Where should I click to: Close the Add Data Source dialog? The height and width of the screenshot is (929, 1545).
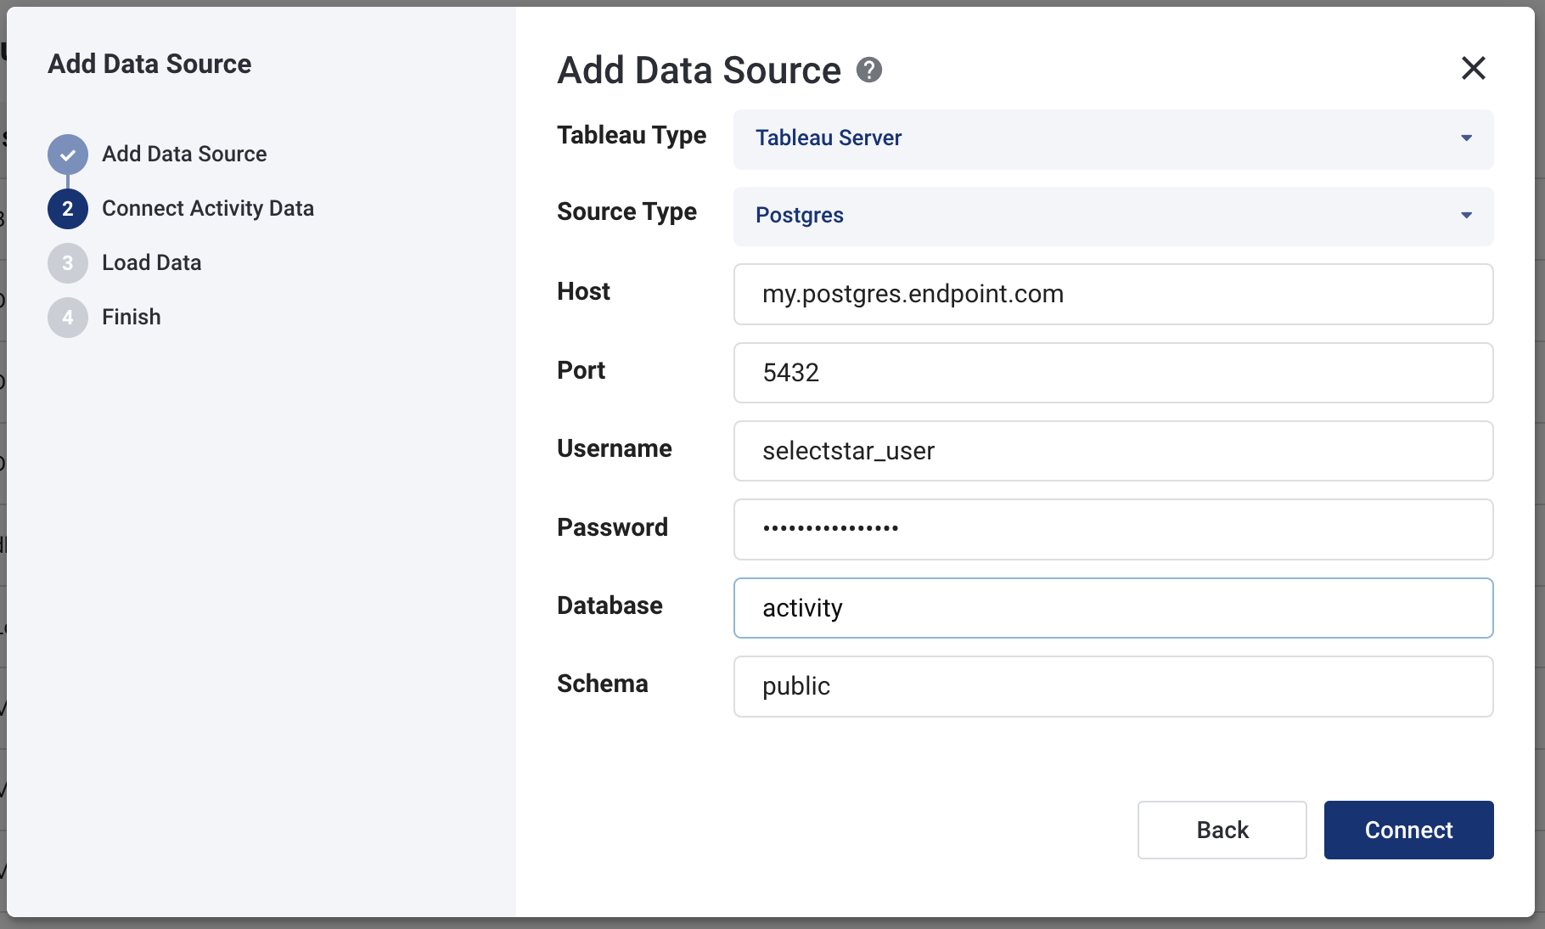(x=1473, y=68)
